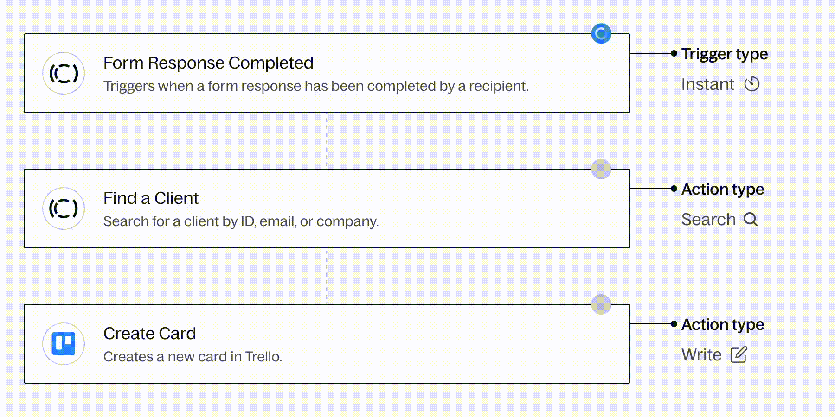Click the gray status dot on Find a Client
835x417 pixels.
601,169
